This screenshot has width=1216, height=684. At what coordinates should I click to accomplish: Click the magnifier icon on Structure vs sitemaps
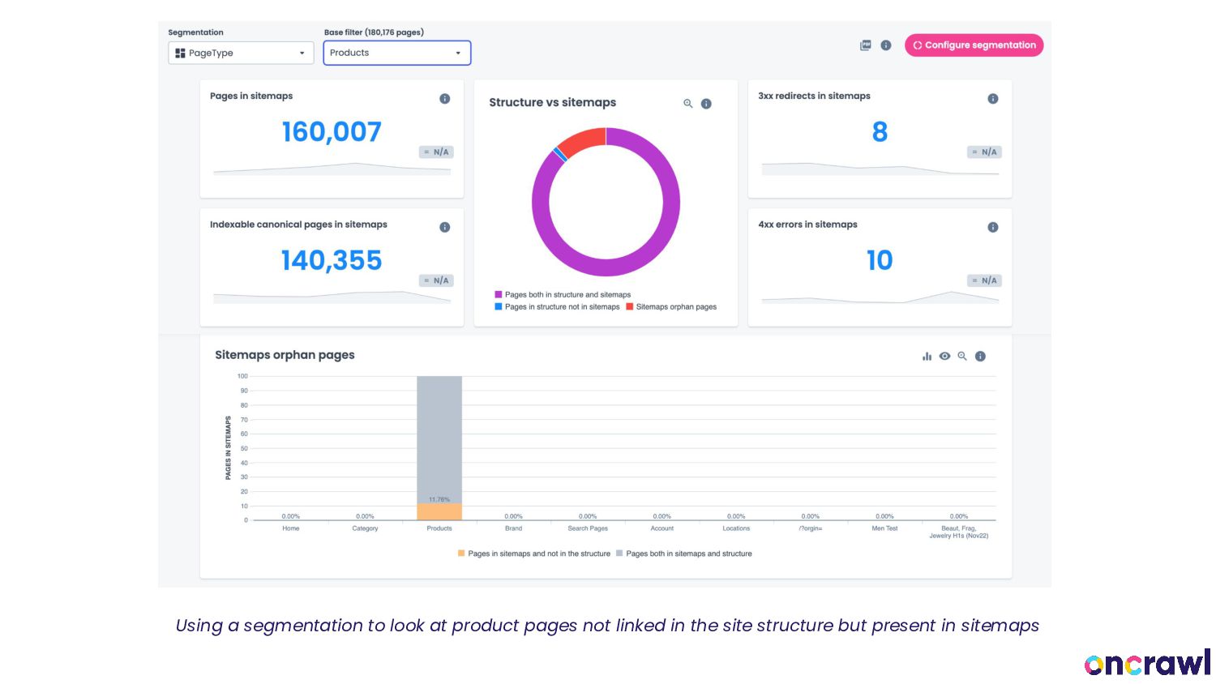688,104
